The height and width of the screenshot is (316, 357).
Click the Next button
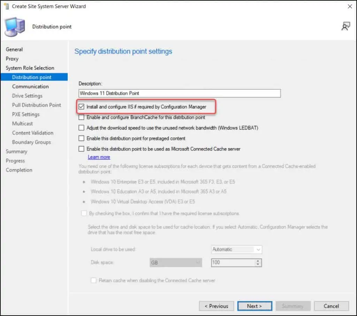click(x=255, y=306)
